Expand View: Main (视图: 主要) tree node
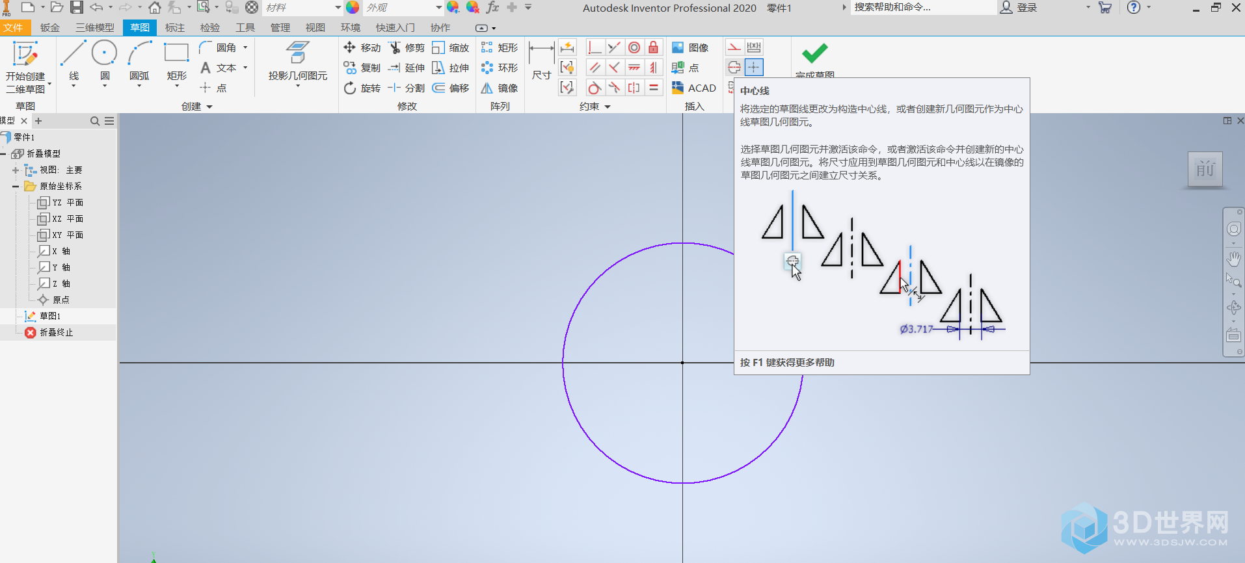This screenshot has height=563, width=1245. coord(16,170)
